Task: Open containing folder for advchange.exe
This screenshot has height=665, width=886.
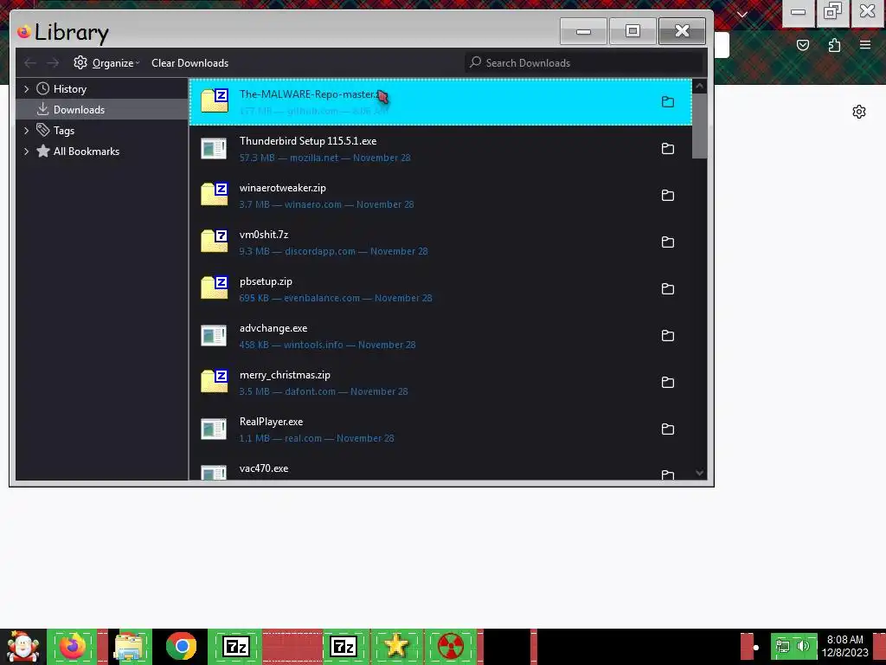Action: pos(668,336)
